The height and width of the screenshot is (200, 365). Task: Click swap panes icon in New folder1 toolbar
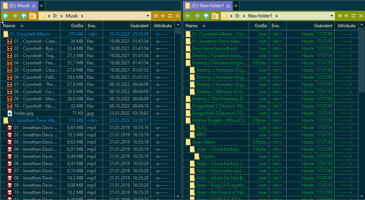click(x=346, y=16)
